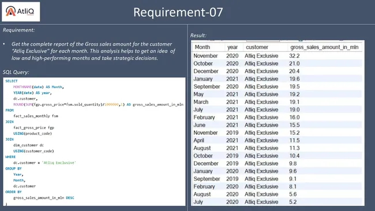Click the WHERE keyword in the query
This screenshot has height=211, width=375.
tap(10, 157)
